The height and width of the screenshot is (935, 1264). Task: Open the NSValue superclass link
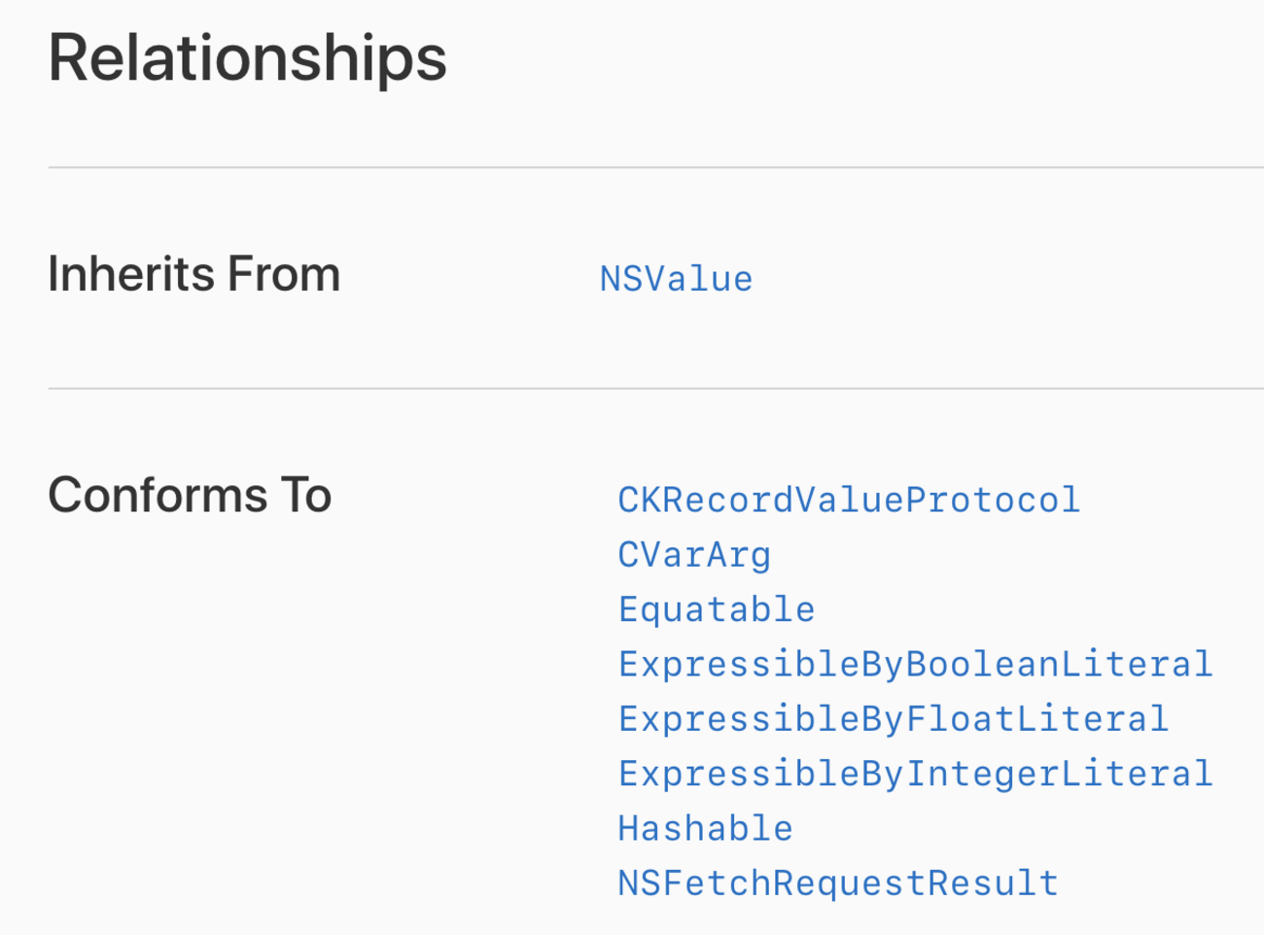(676, 279)
